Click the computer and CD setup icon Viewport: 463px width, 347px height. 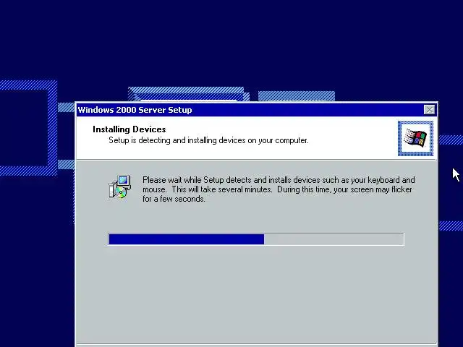click(x=119, y=187)
